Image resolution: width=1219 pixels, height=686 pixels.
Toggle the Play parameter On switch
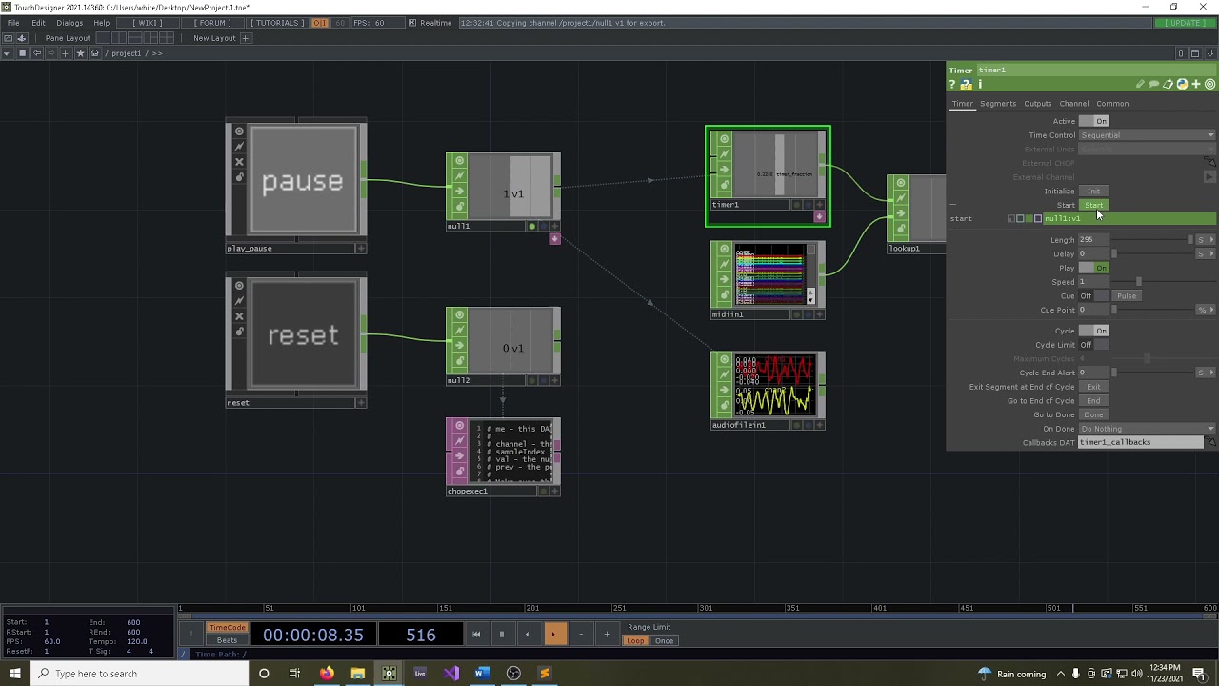[1094, 268]
